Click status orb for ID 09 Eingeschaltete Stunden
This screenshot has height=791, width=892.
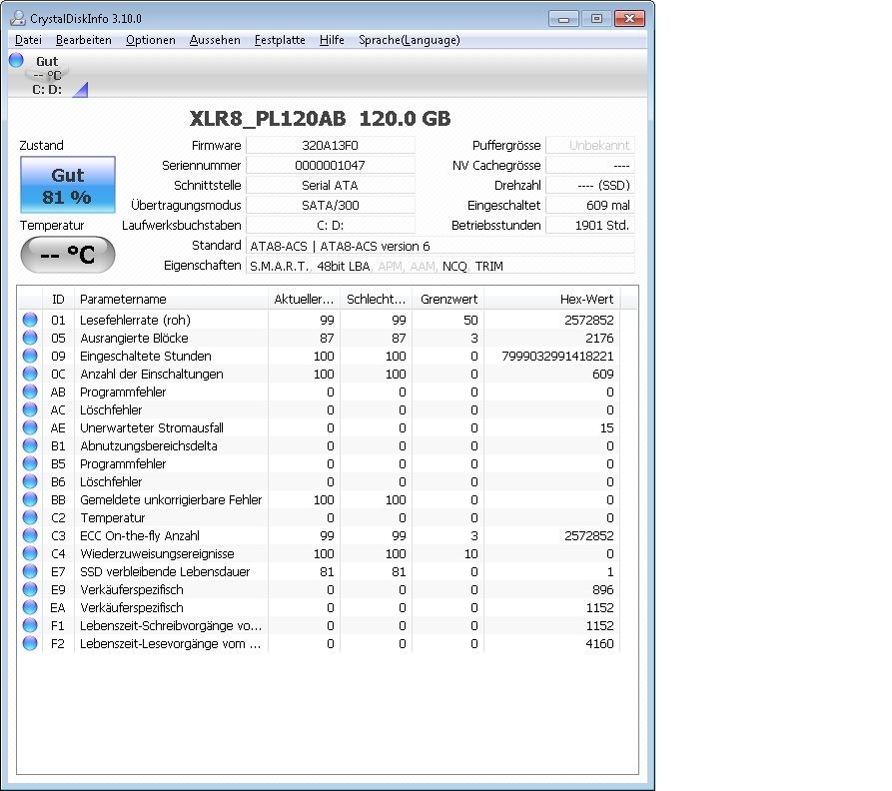pos(30,356)
